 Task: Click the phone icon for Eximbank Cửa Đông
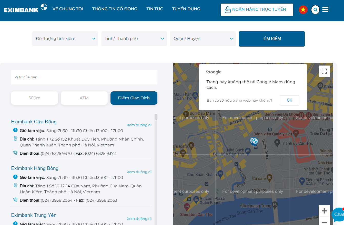15,153
